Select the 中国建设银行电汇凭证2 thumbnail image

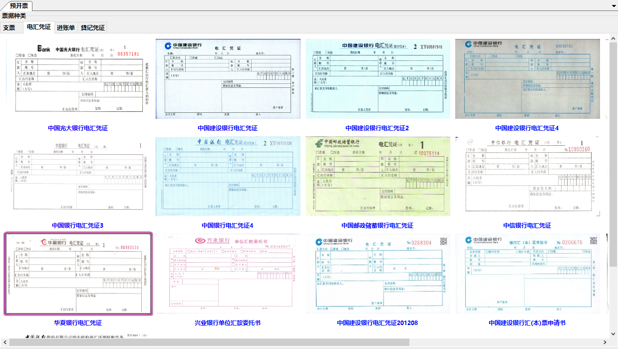pos(377,79)
